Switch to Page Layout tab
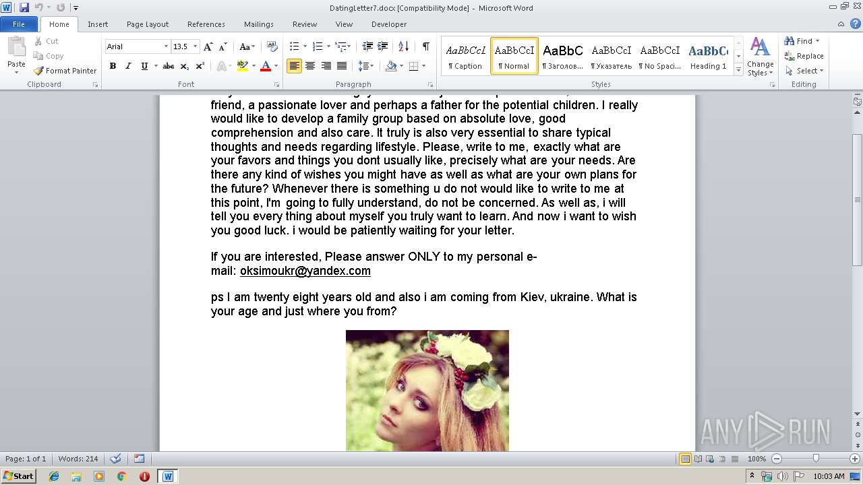863x485 pixels. [148, 24]
